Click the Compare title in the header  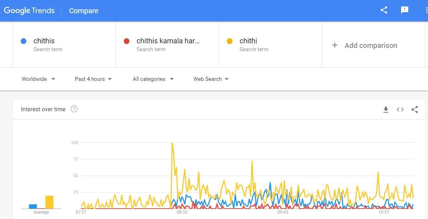pos(84,11)
